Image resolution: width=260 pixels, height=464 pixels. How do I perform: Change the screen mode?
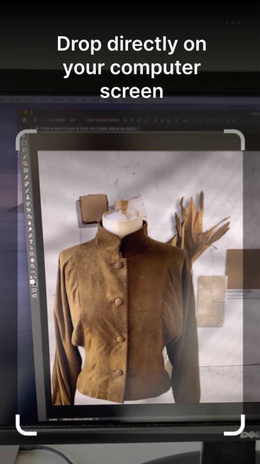tap(35, 296)
